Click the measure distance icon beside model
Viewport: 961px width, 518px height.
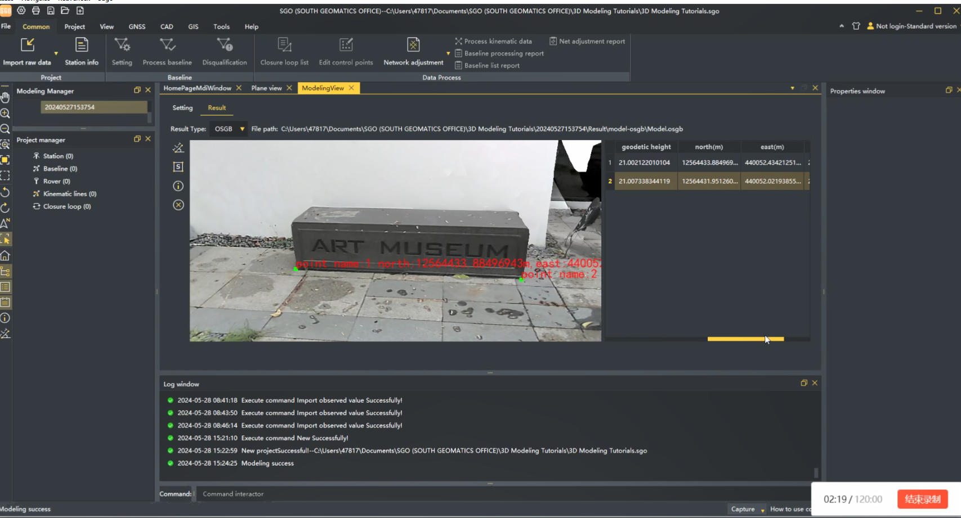[x=178, y=148]
